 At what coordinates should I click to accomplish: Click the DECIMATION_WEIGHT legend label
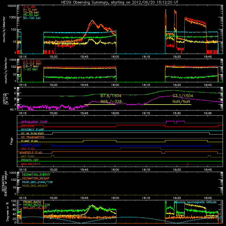coord(36,178)
